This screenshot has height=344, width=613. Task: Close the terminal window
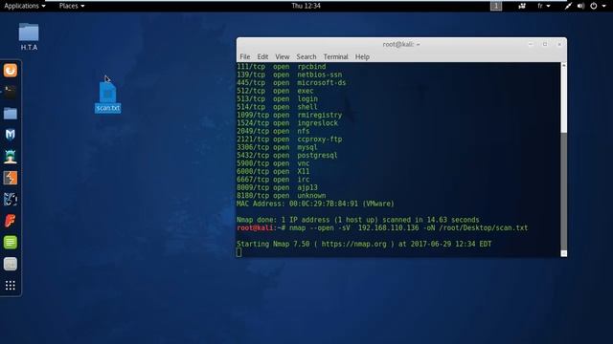[x=559, y=45]
